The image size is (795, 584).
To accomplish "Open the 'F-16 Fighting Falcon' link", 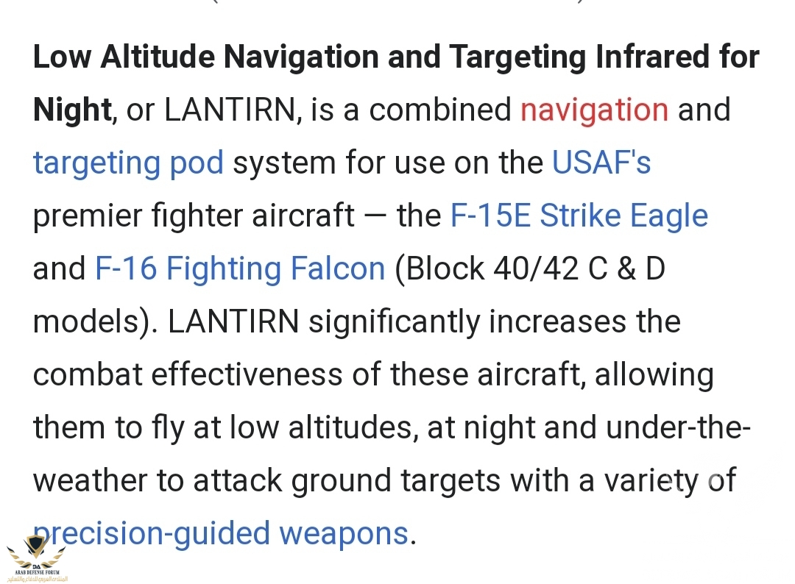I will pyautogui.click(x=240, y=269).
